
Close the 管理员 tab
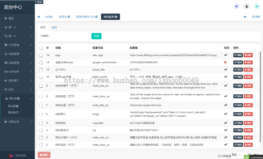[x=69, y=17]
